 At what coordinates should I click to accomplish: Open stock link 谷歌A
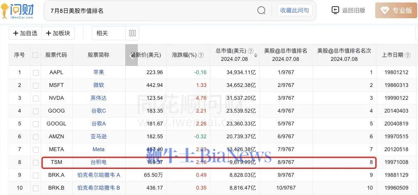click(x=99, y=123)
